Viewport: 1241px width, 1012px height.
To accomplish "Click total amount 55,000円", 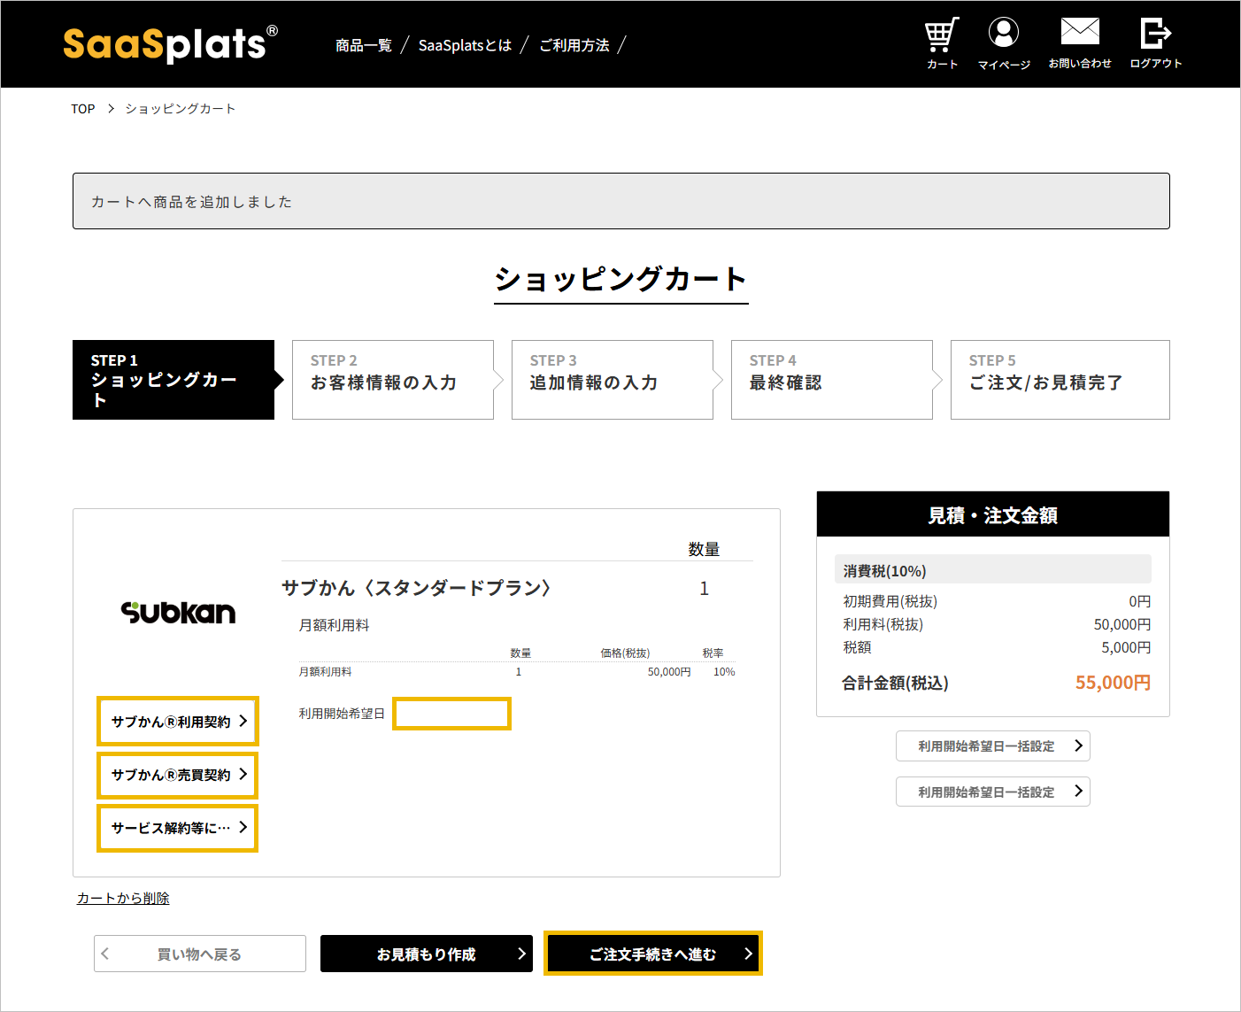I will [x=1113, y=683].
